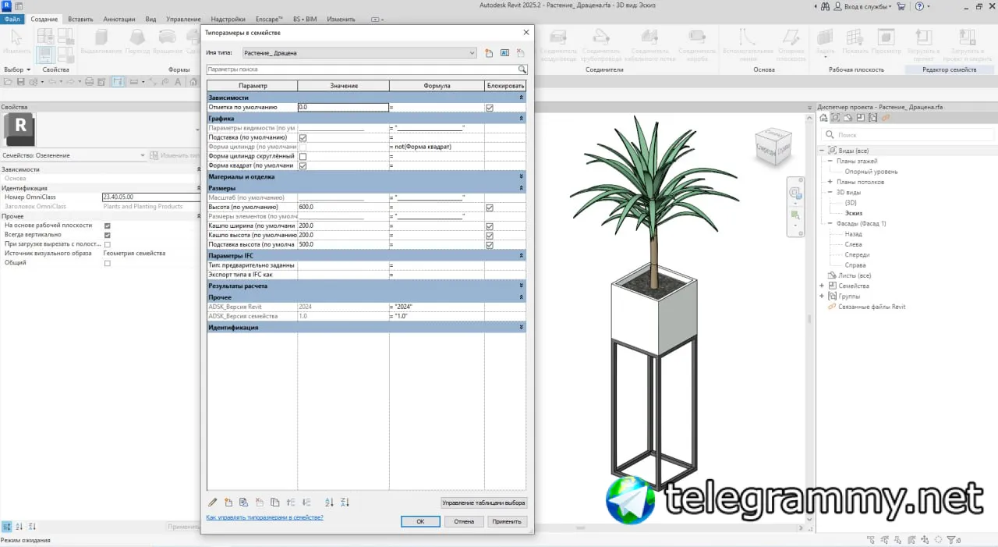Select the Справа elevation view
The height and width of the screenshot is (547, 998).
[x=855, y=265]
